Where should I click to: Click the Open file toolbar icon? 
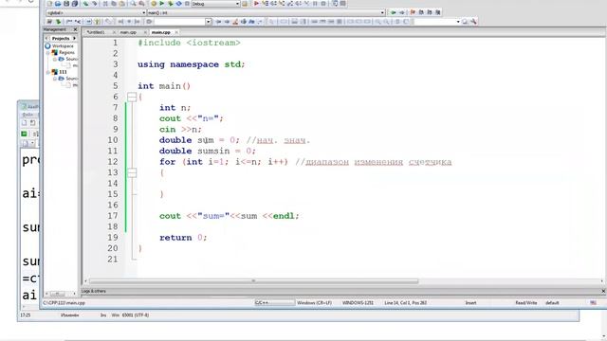pyautogui.click(x=58, y=4)
